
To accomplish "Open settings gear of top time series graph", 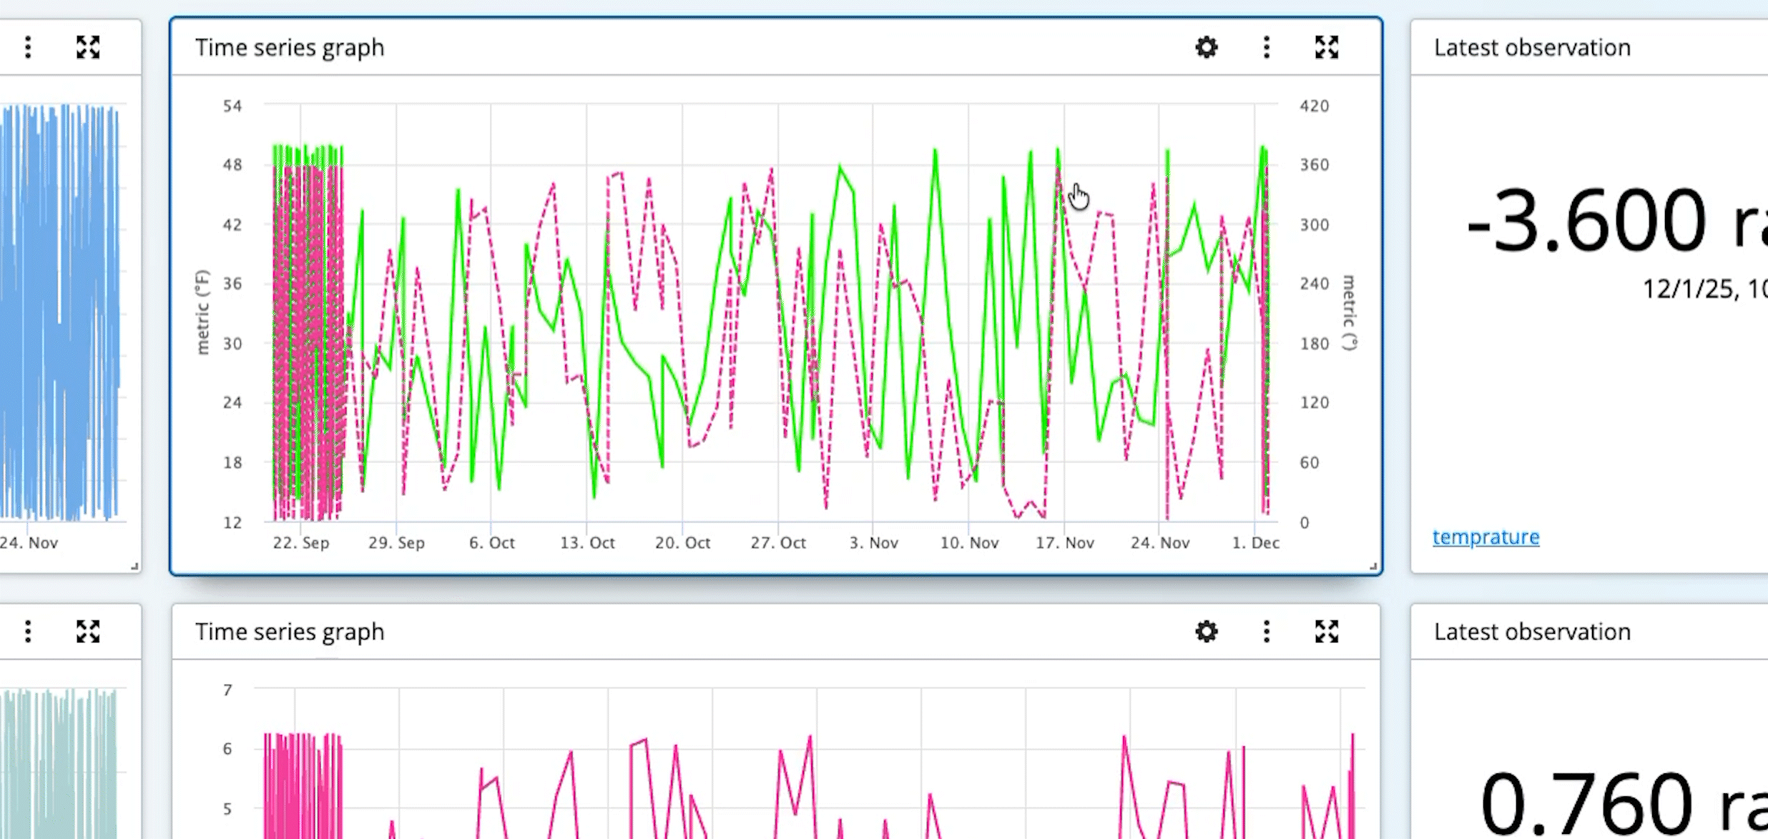I will [x=1207, y=47].
